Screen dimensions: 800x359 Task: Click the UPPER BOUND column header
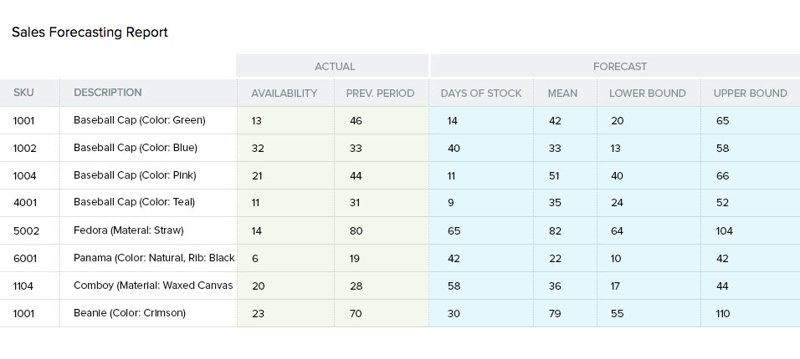pos(750,94)
